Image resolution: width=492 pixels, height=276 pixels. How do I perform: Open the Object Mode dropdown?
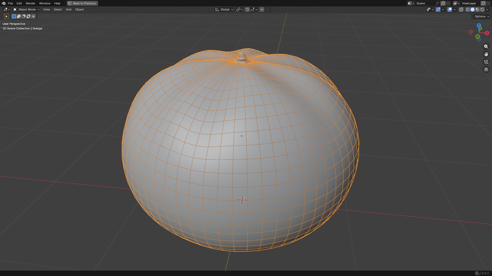(x=26, y=9)
